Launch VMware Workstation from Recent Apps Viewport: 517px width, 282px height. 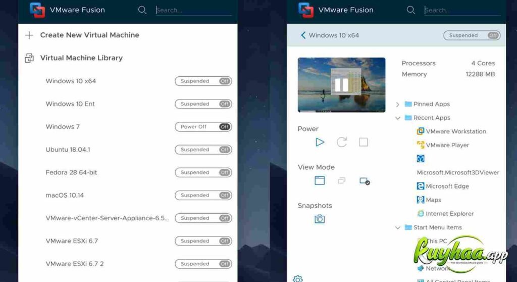click(456, 131)
